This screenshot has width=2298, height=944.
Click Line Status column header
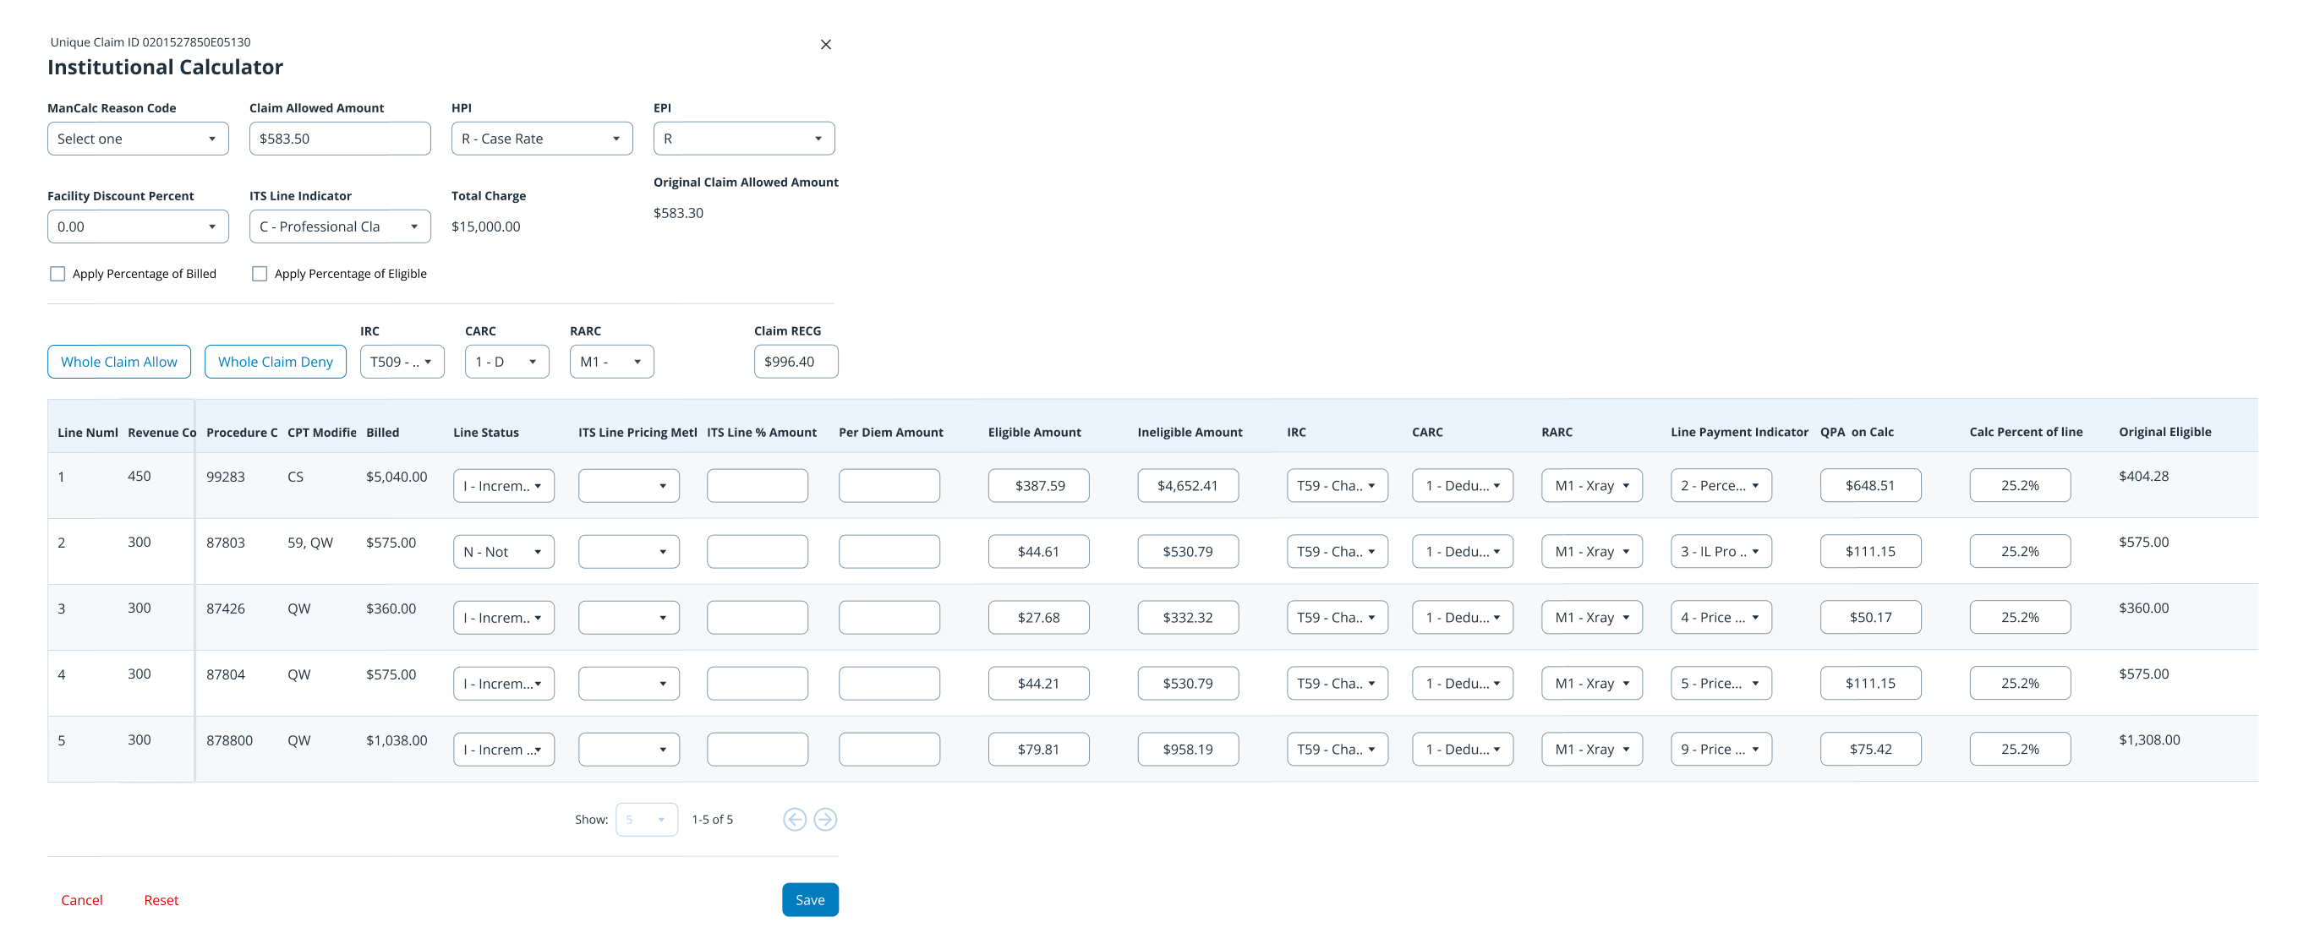[x=486, y=433]
